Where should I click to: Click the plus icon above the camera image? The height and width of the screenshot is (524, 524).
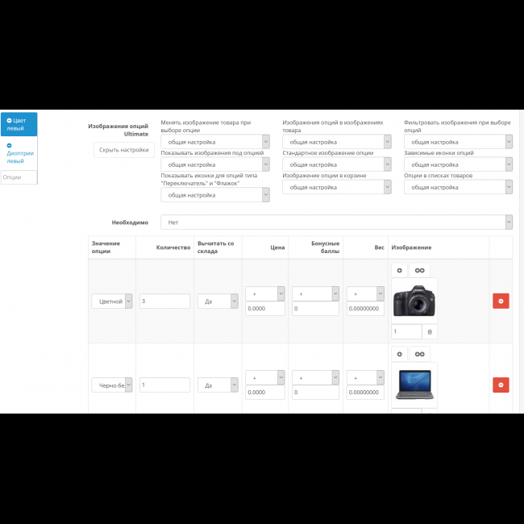[x=399, y=270]
